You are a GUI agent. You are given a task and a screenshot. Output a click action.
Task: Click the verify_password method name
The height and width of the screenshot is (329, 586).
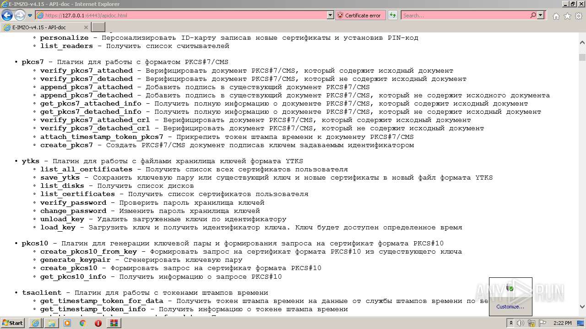[x=73, y=202]
